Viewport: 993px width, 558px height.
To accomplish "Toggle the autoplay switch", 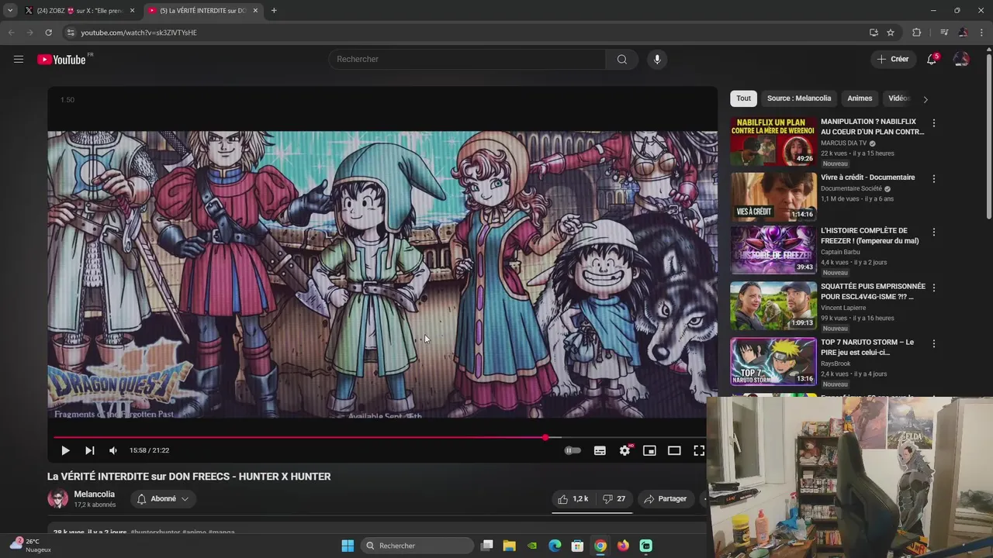I will point(573,450).
